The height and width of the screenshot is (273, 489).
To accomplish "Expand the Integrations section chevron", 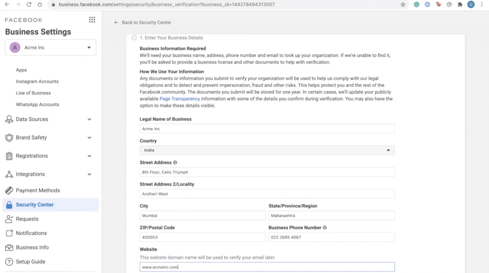I will point(89,174).
